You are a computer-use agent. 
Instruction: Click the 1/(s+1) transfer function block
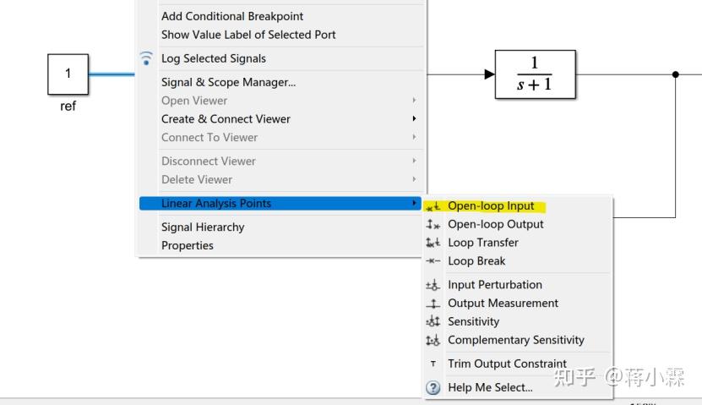click(x=535, y=74)
